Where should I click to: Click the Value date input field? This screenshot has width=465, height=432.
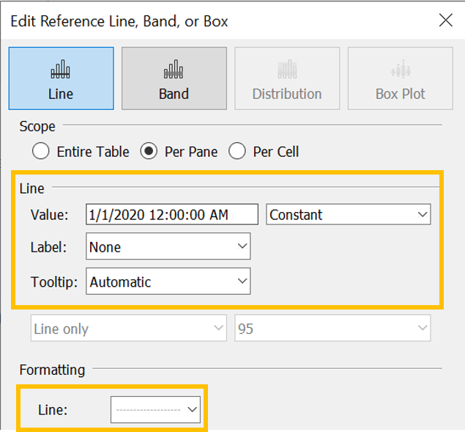tap(171, 215)
